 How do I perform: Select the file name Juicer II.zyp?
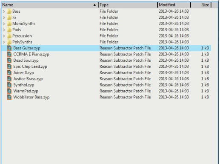tap(23, 72)
